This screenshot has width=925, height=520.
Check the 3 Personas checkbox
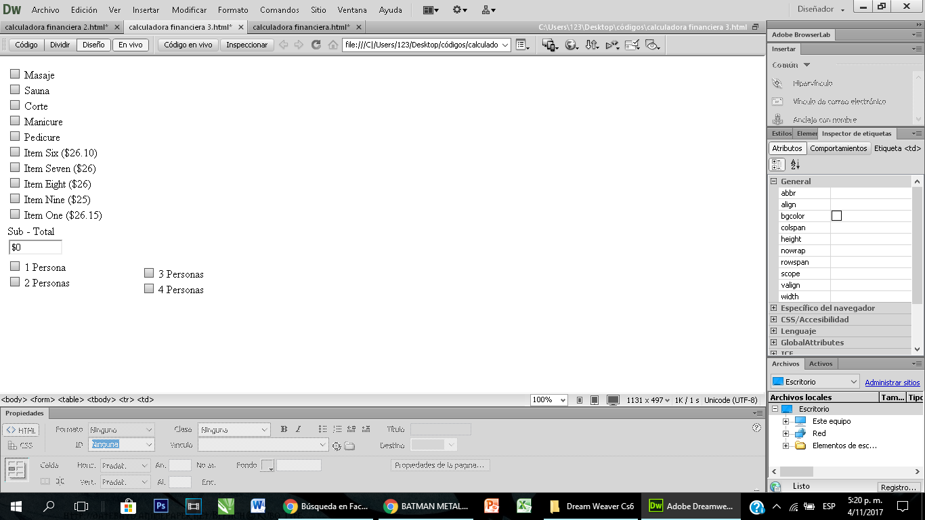coord(149,273)
